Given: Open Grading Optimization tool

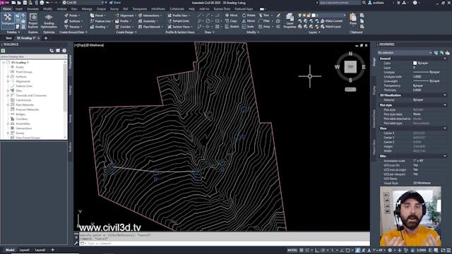Looking at the screenshot, I should pyautogui.click(x=49, y=20).
